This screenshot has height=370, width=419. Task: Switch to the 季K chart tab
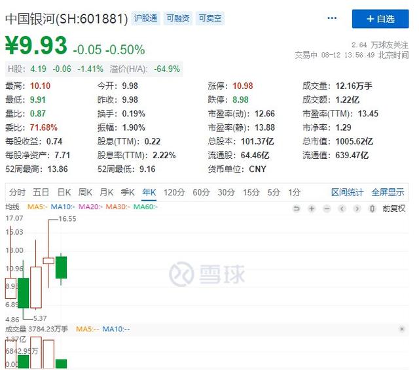[x=128, y=192]
